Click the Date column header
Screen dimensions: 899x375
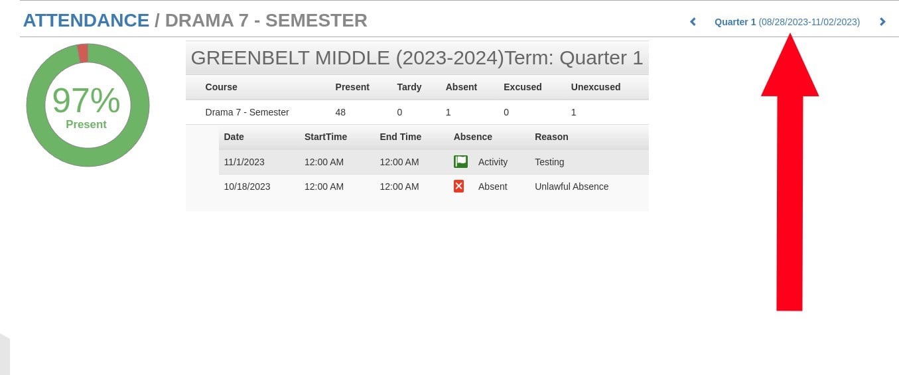pos(234,137)
